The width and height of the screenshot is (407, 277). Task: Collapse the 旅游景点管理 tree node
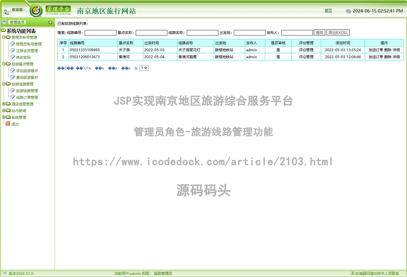click(x=4, y=64)
